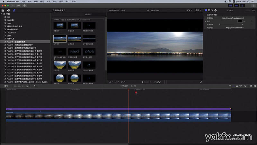The height and width of the screenshot is (145, 257).
Task: Open the installed titles filter dropdown
Action: 59,10
